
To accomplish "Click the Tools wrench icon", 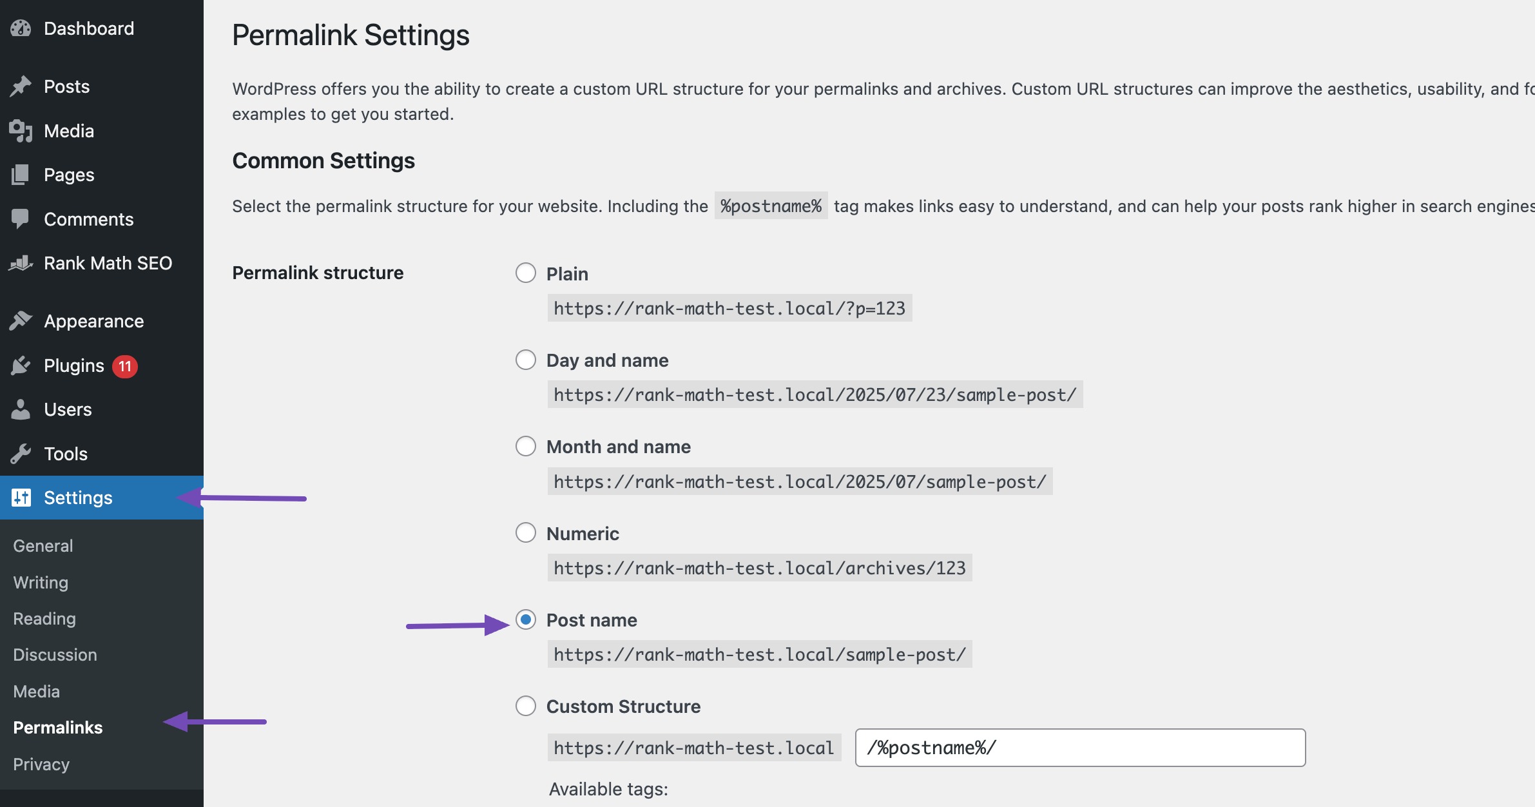I will point(21,454).
